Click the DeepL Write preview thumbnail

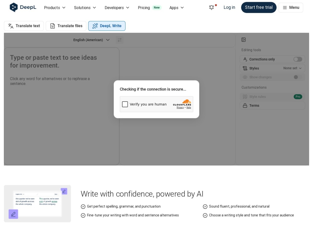(37, 204)
